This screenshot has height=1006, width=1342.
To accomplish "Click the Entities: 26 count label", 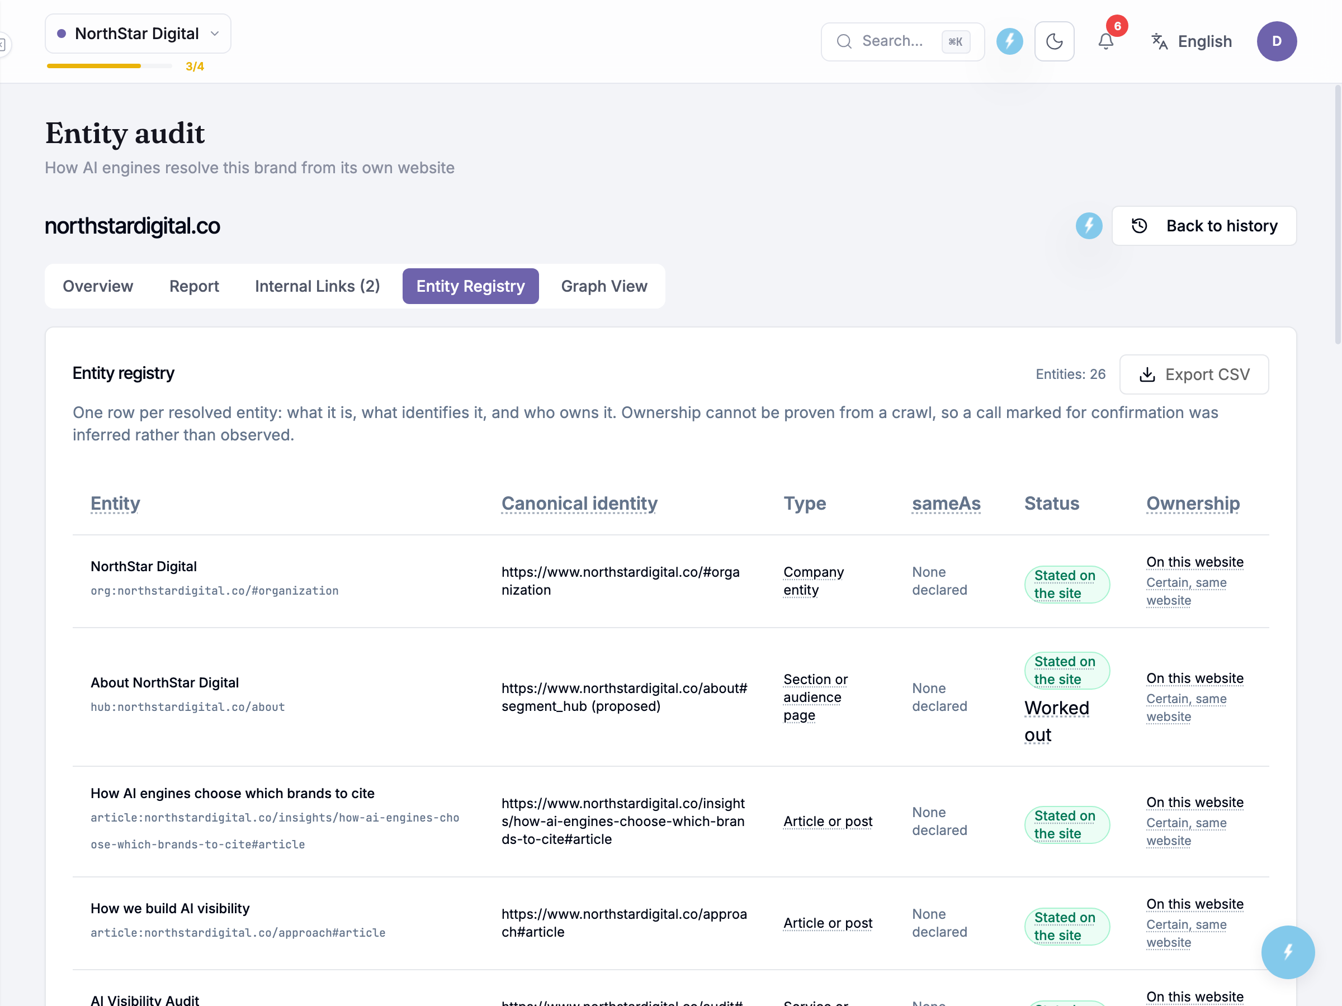I will coord(1070,374).
